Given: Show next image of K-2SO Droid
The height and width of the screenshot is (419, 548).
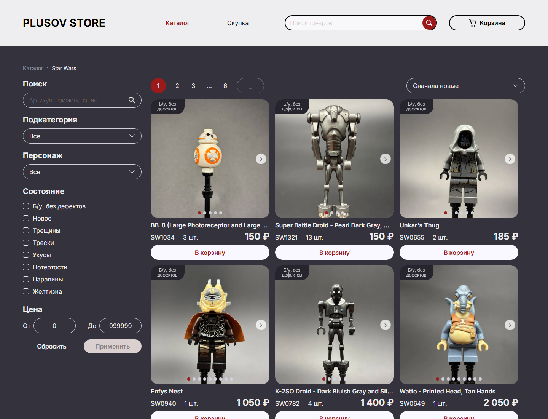Looking at the screenshot, I should (x=386, y=325).
